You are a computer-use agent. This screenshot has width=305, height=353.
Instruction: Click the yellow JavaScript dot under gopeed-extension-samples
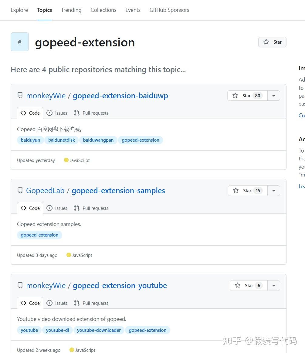(x=69, y=255)
